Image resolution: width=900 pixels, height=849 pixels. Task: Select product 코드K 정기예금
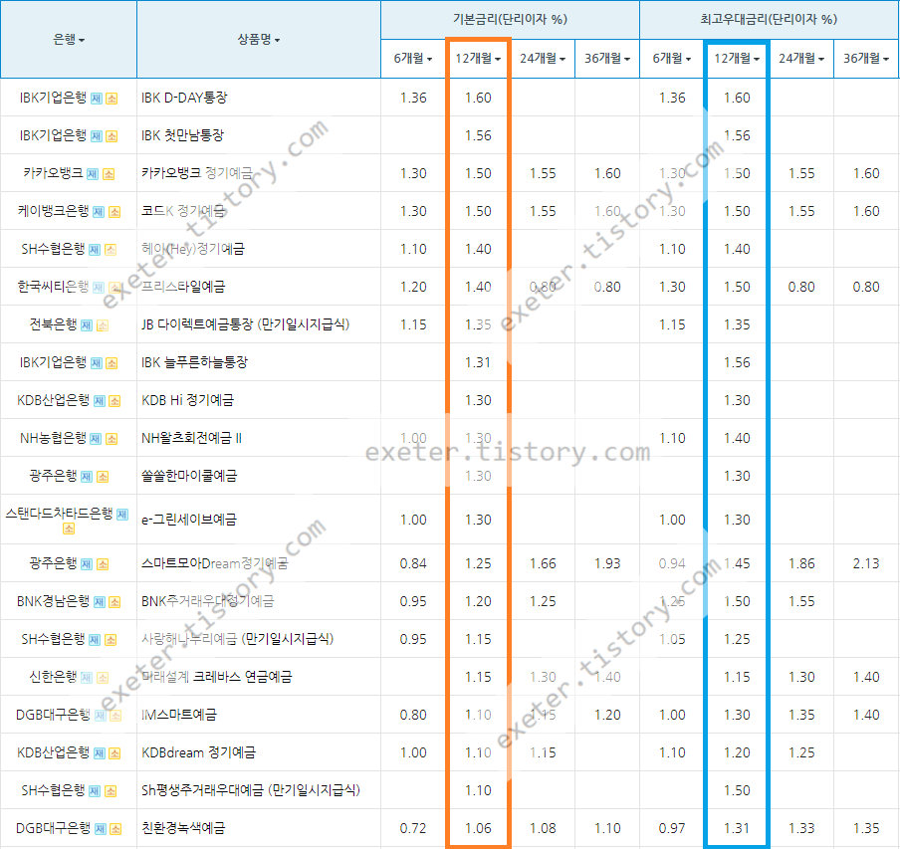click(183, 212)
